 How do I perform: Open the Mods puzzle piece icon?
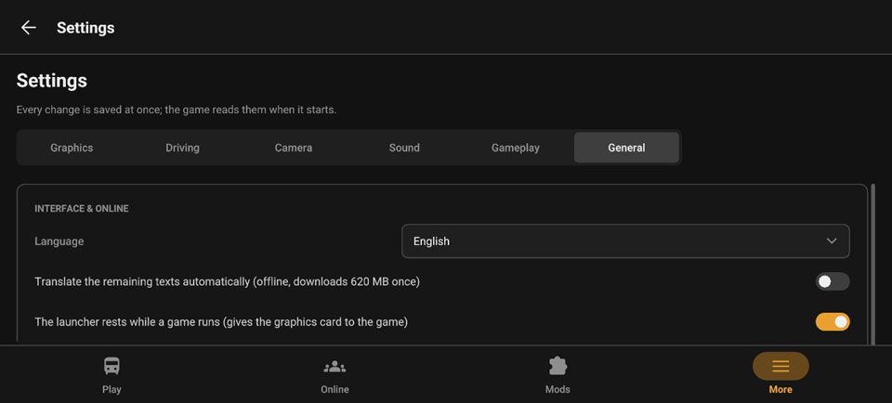[557, 366]
